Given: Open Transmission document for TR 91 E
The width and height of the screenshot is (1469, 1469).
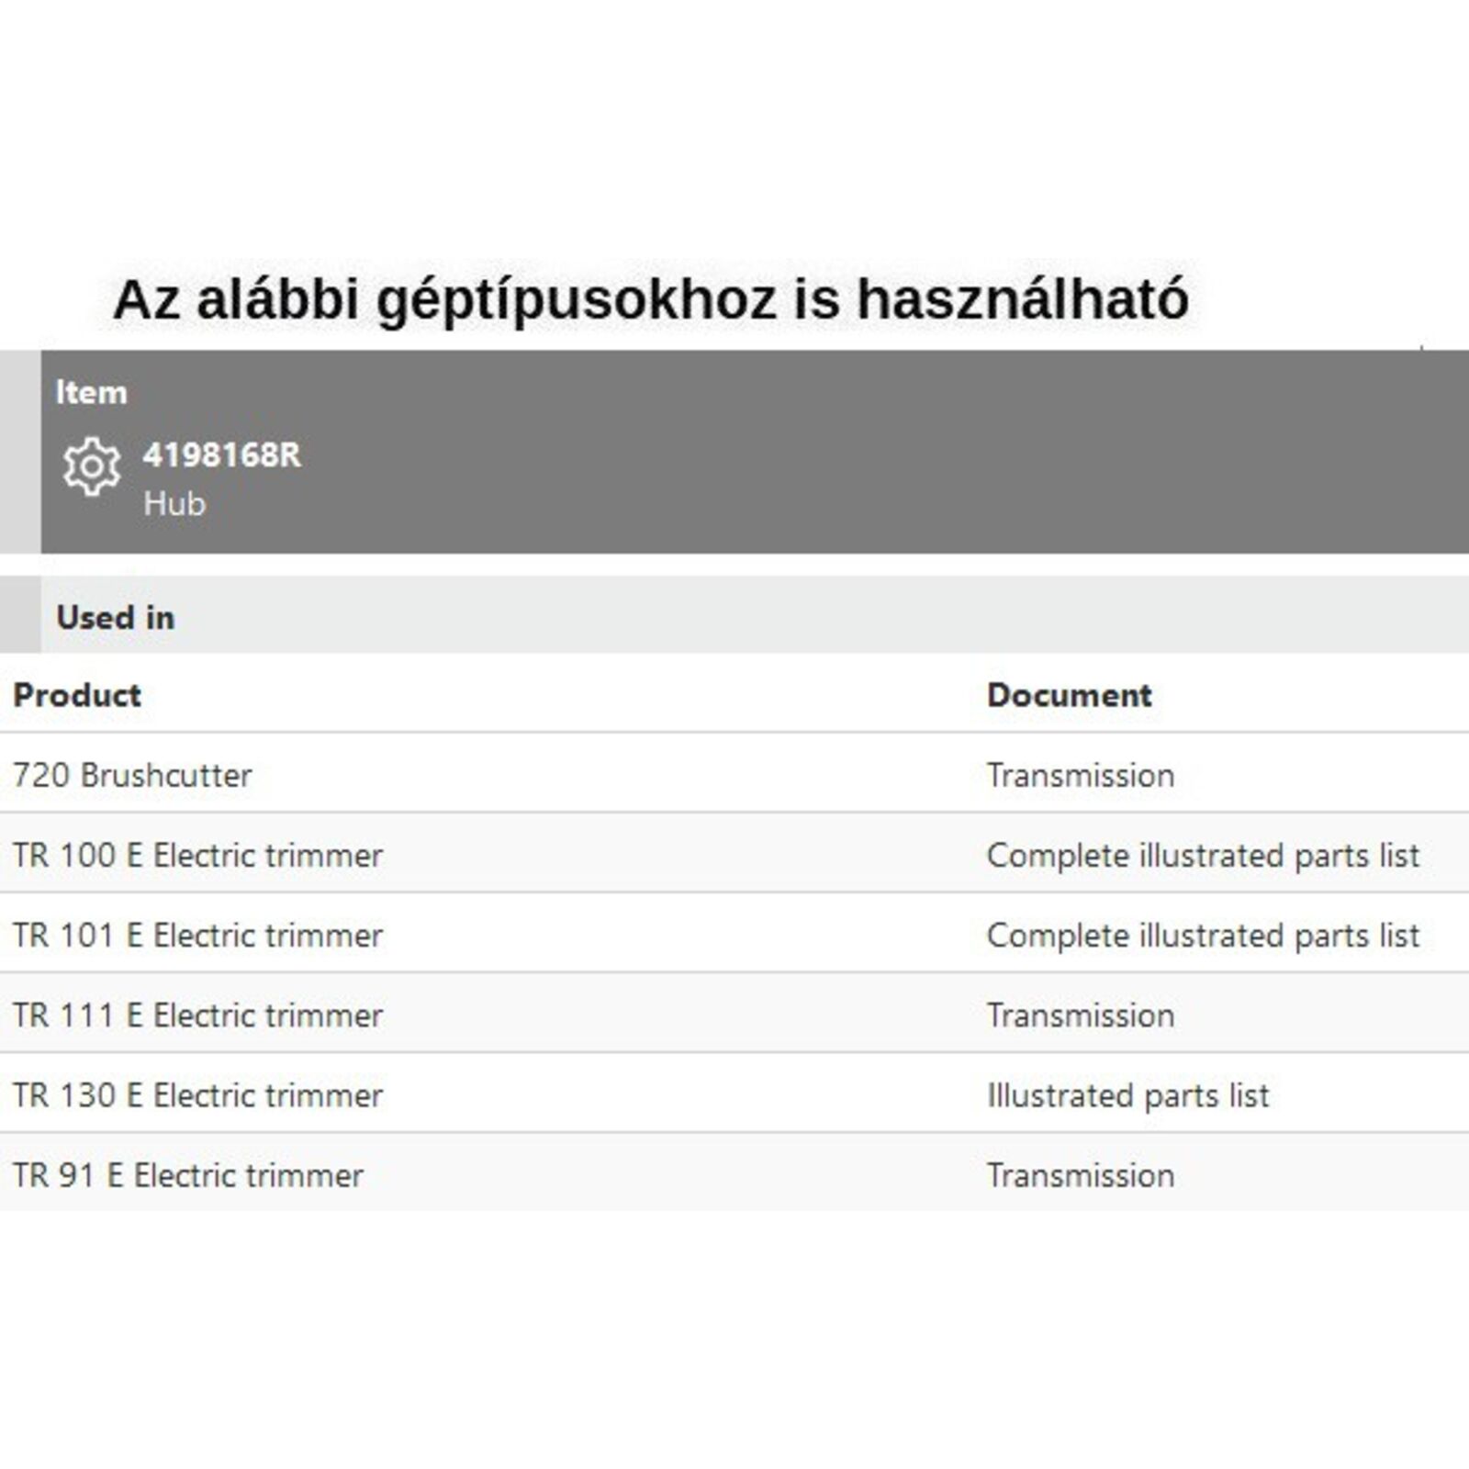Looking at the screenshot, I should click(1081, 1175).
